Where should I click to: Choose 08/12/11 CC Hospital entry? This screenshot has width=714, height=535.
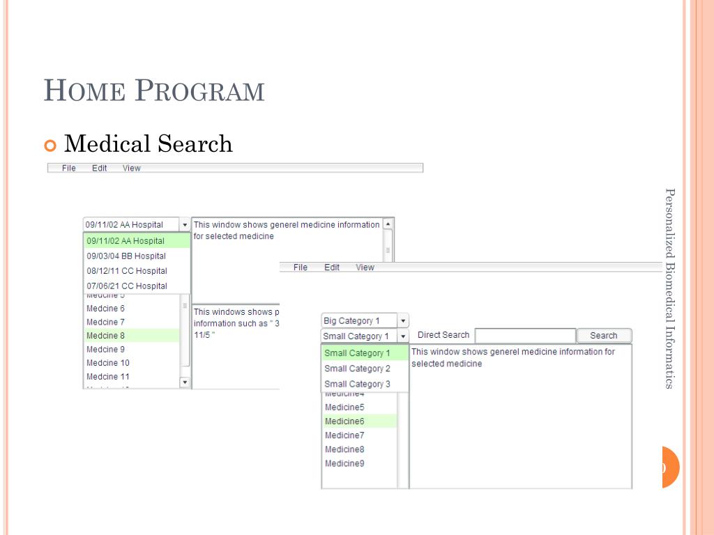(137, 271)
